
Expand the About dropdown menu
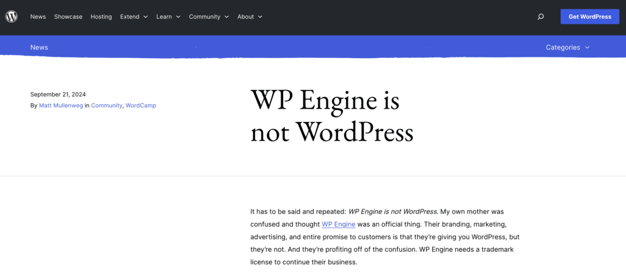(x=250, y=16)
